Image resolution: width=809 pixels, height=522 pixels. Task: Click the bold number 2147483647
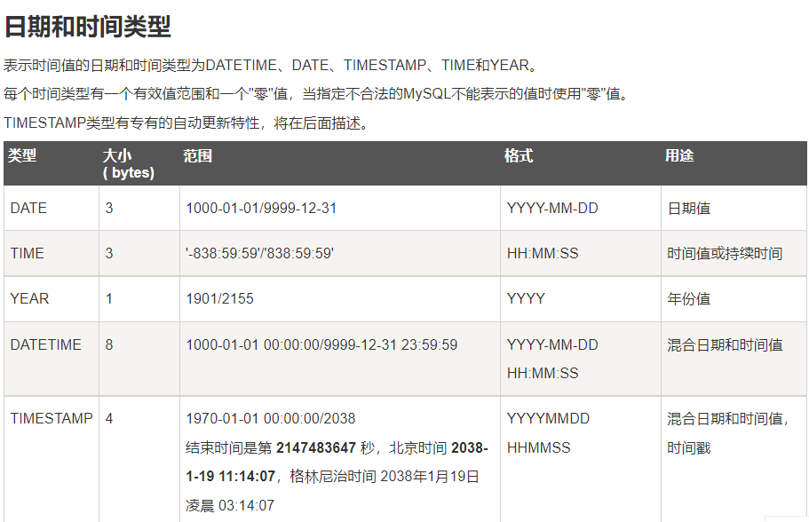(x=316, y=447)
